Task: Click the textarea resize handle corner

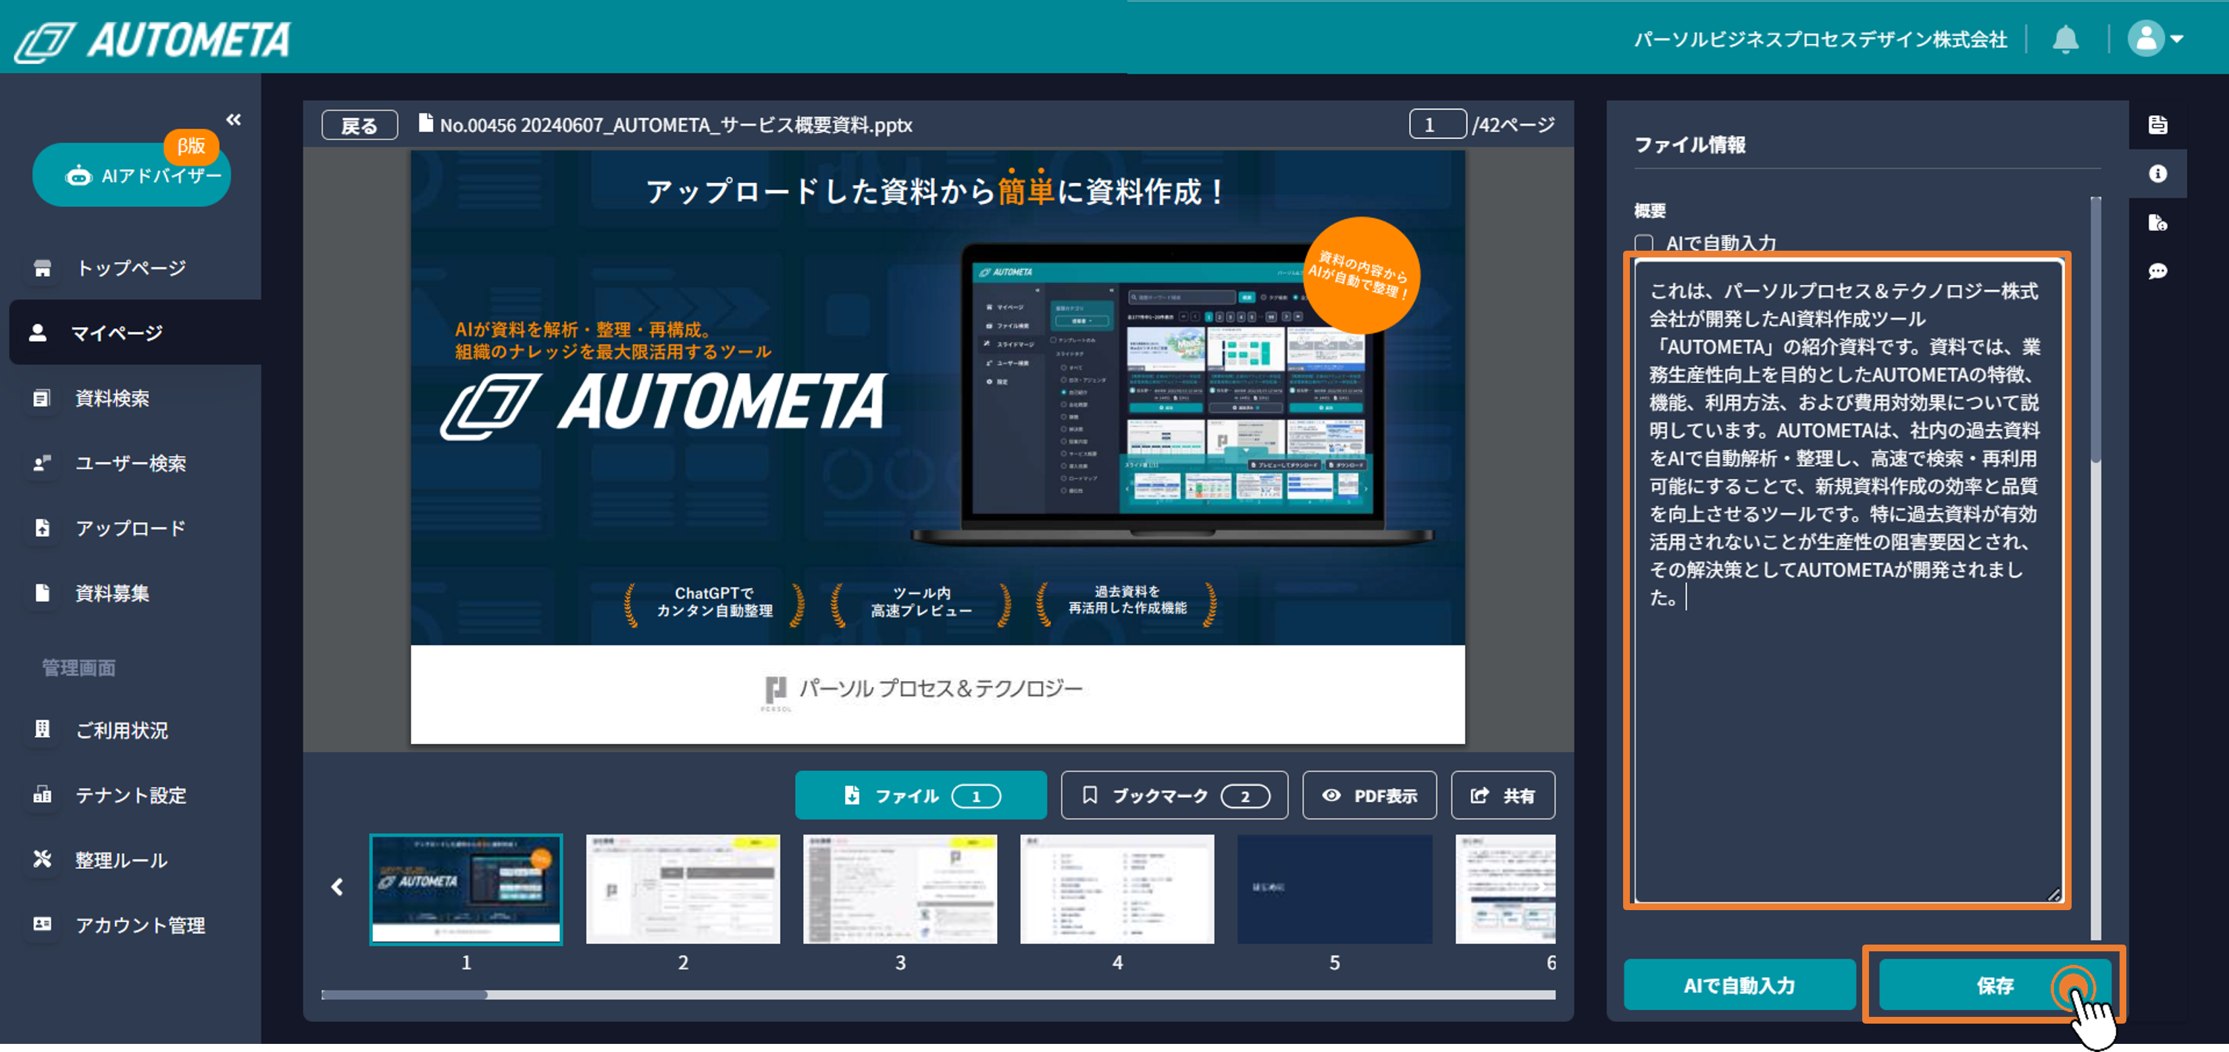Action: [2053, 895]
